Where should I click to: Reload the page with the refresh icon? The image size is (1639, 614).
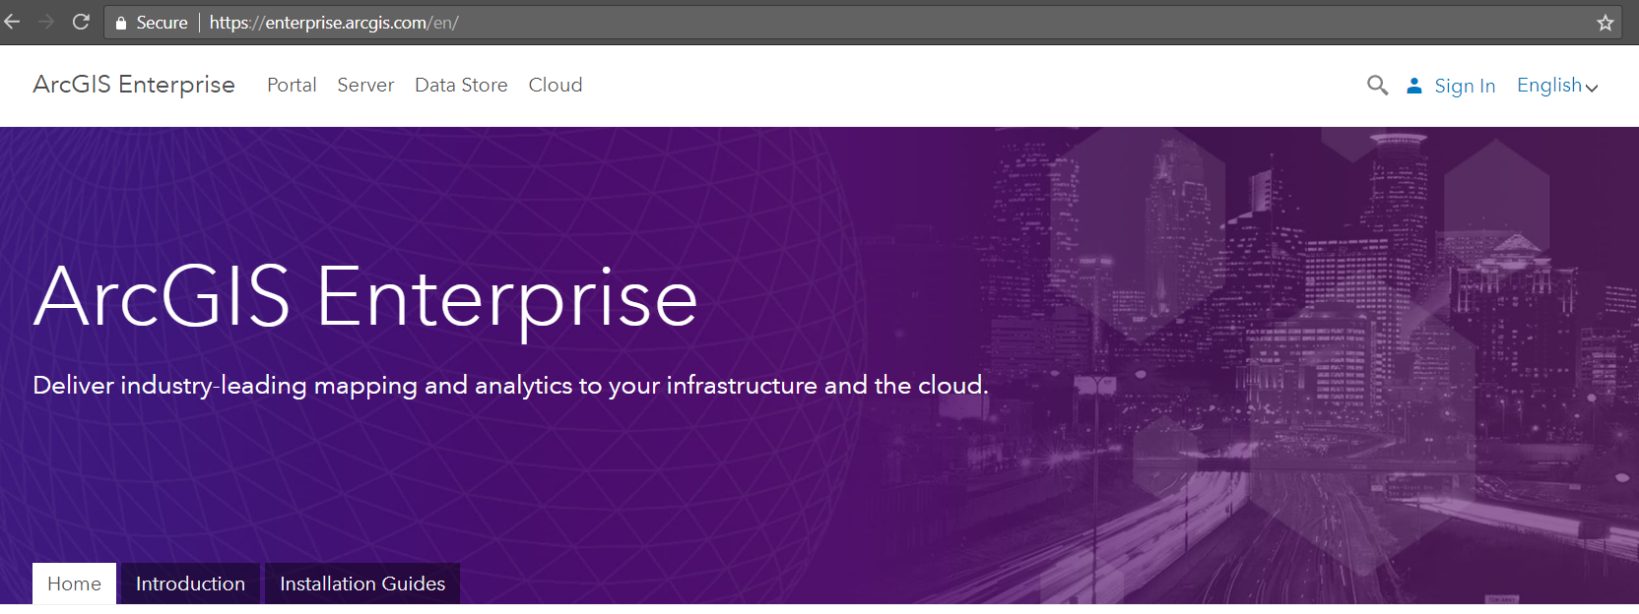coord(81,22)
